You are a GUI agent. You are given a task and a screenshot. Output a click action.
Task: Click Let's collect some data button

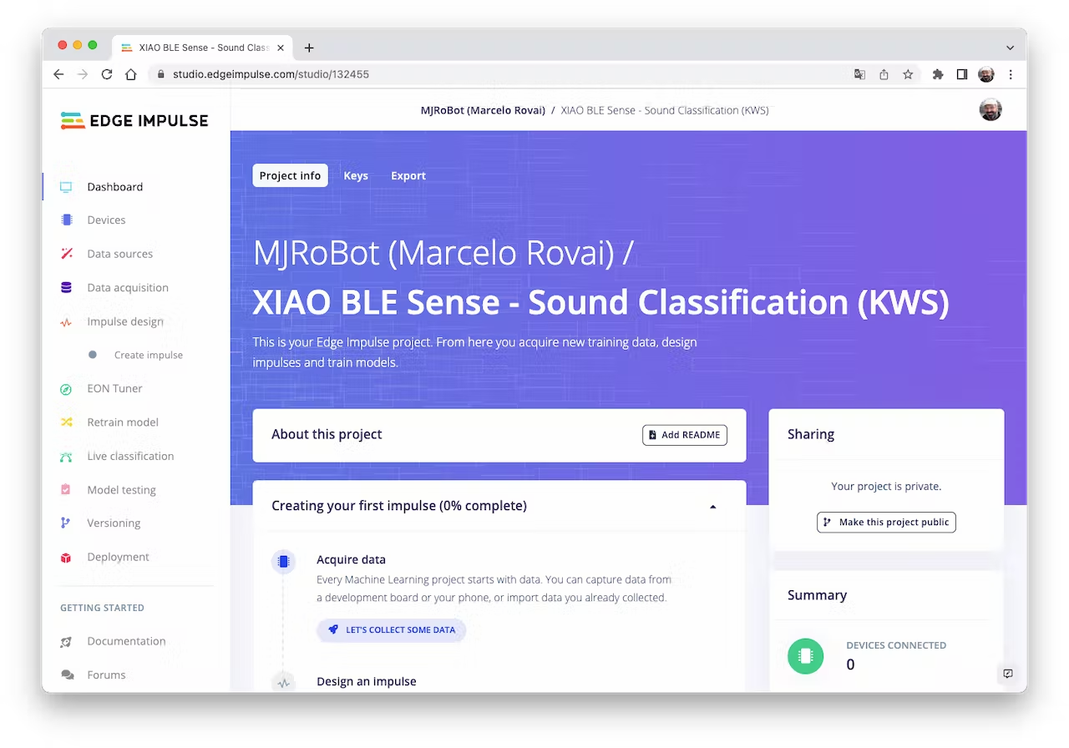click(x=391, y=629)
